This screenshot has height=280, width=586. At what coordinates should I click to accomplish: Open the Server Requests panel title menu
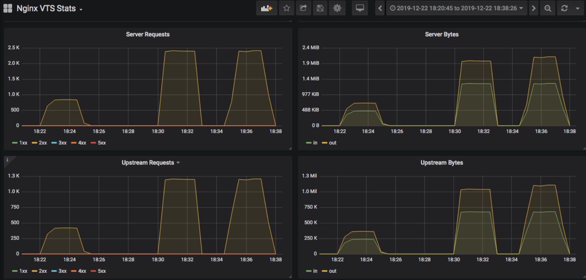(148, 34)
